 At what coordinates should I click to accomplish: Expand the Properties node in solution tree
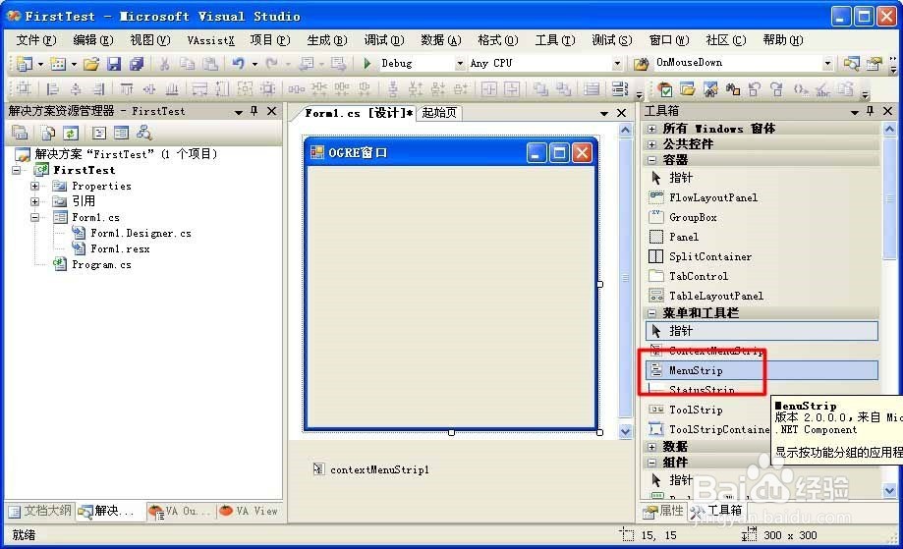point(34,186)
